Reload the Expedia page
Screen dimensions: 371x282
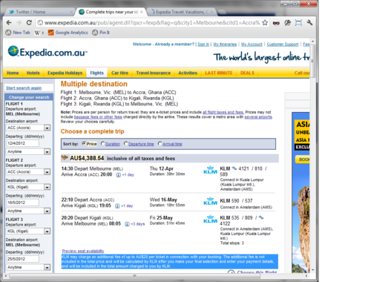pos(29,23)
